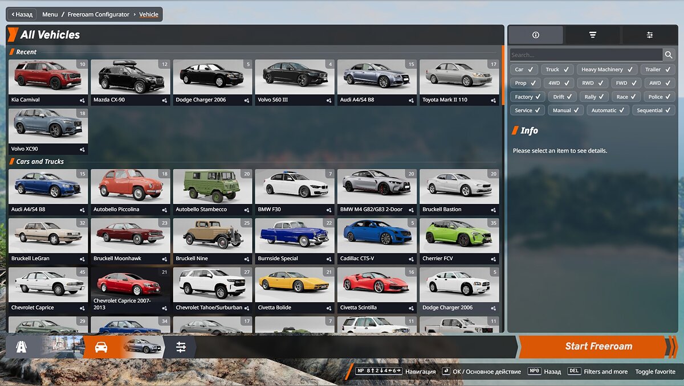Toggle the FWD filter
This screenshot has width=684, height=386.
click(x=626, y=83)
